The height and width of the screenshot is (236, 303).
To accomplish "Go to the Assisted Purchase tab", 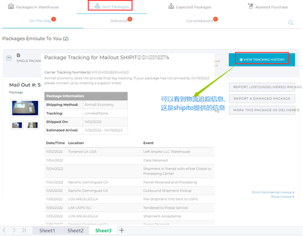I will pos(268,7).
